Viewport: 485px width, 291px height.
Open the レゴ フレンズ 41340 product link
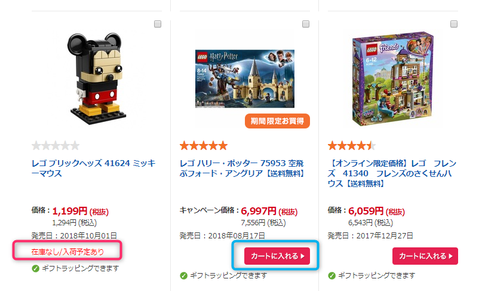(392, 173)
